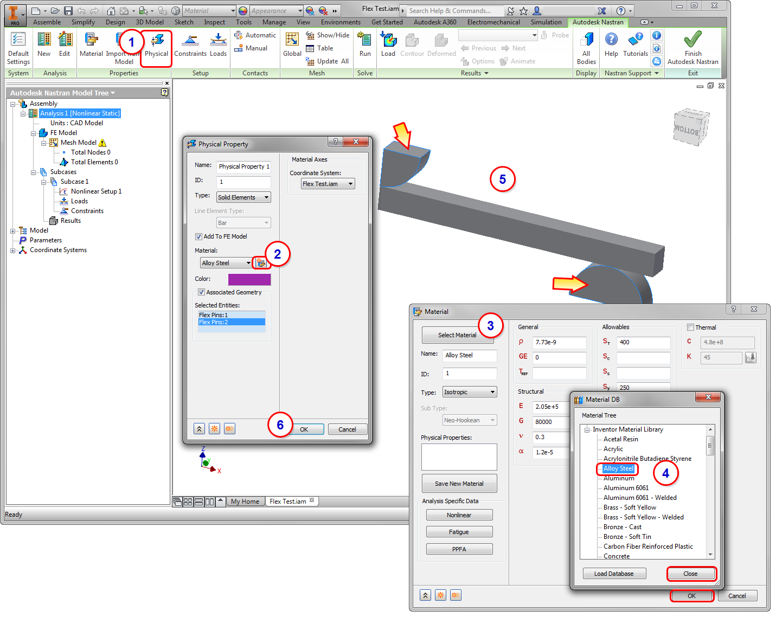Open Nastran Tutorials
The image size is (776, 617).
[636, 44]
